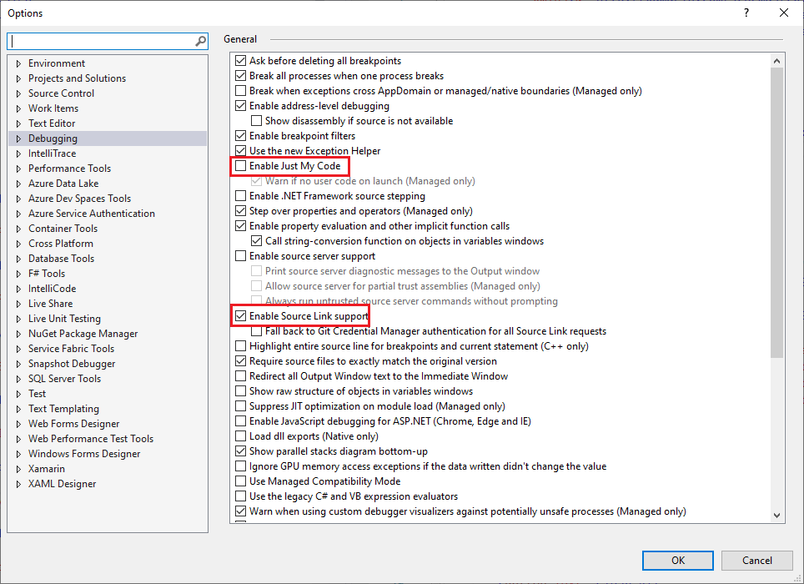
Task: Enable Break when exceptions cross AppDomain
Action: [240, 91]
